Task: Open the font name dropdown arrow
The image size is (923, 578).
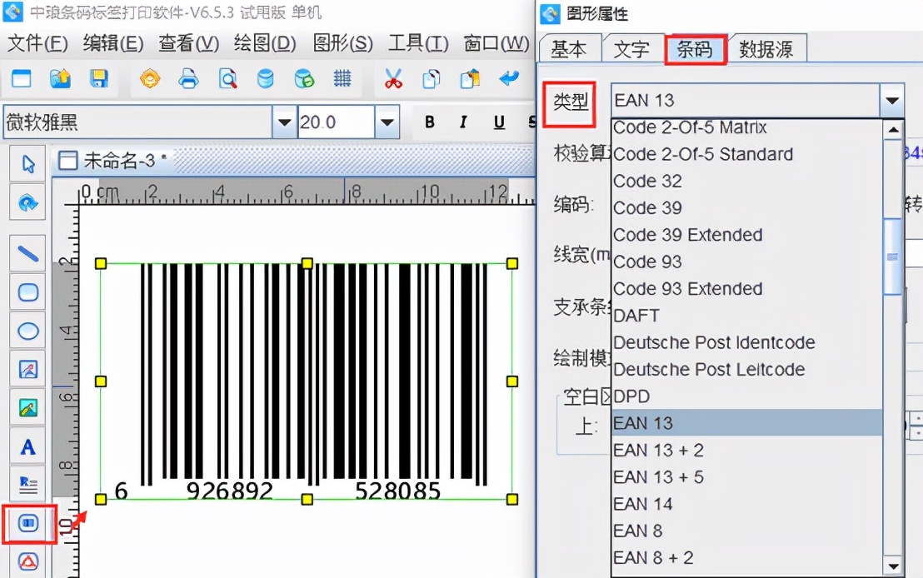Action: 284,122
